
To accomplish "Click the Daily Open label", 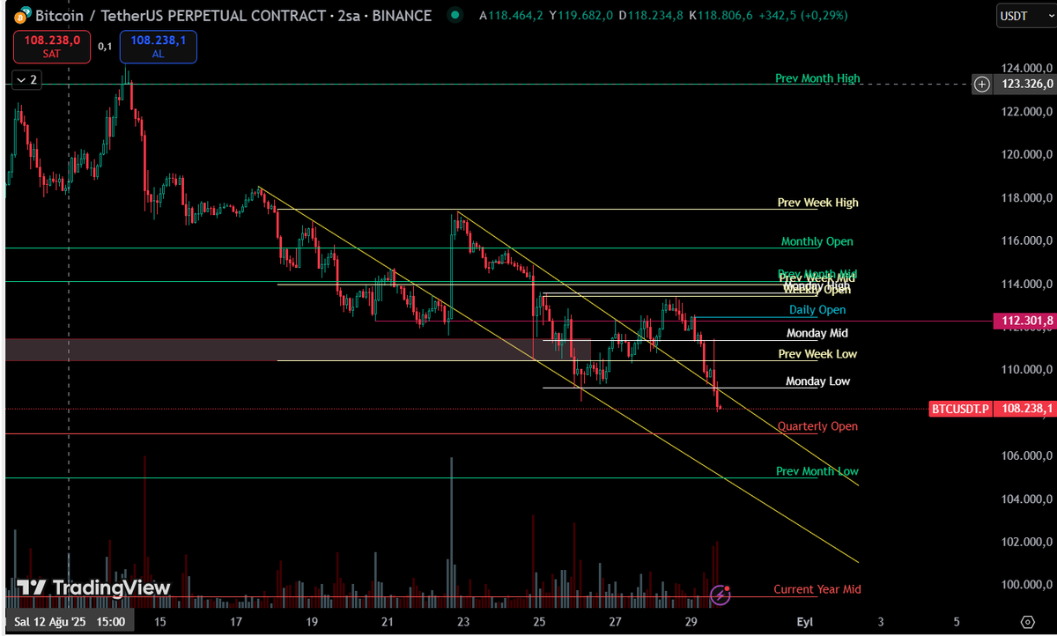I will (x=817, y=310).
